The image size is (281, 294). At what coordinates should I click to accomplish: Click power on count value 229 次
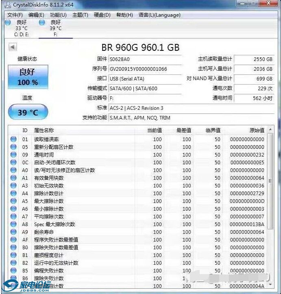click(x=254, y=89)
